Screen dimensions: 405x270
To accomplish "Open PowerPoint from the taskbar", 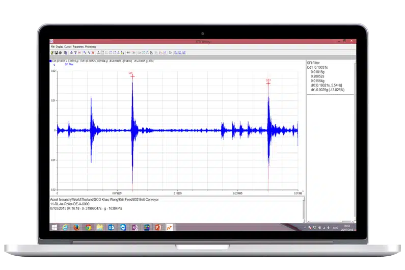I will pyautogui.click(x=158, y=227).
